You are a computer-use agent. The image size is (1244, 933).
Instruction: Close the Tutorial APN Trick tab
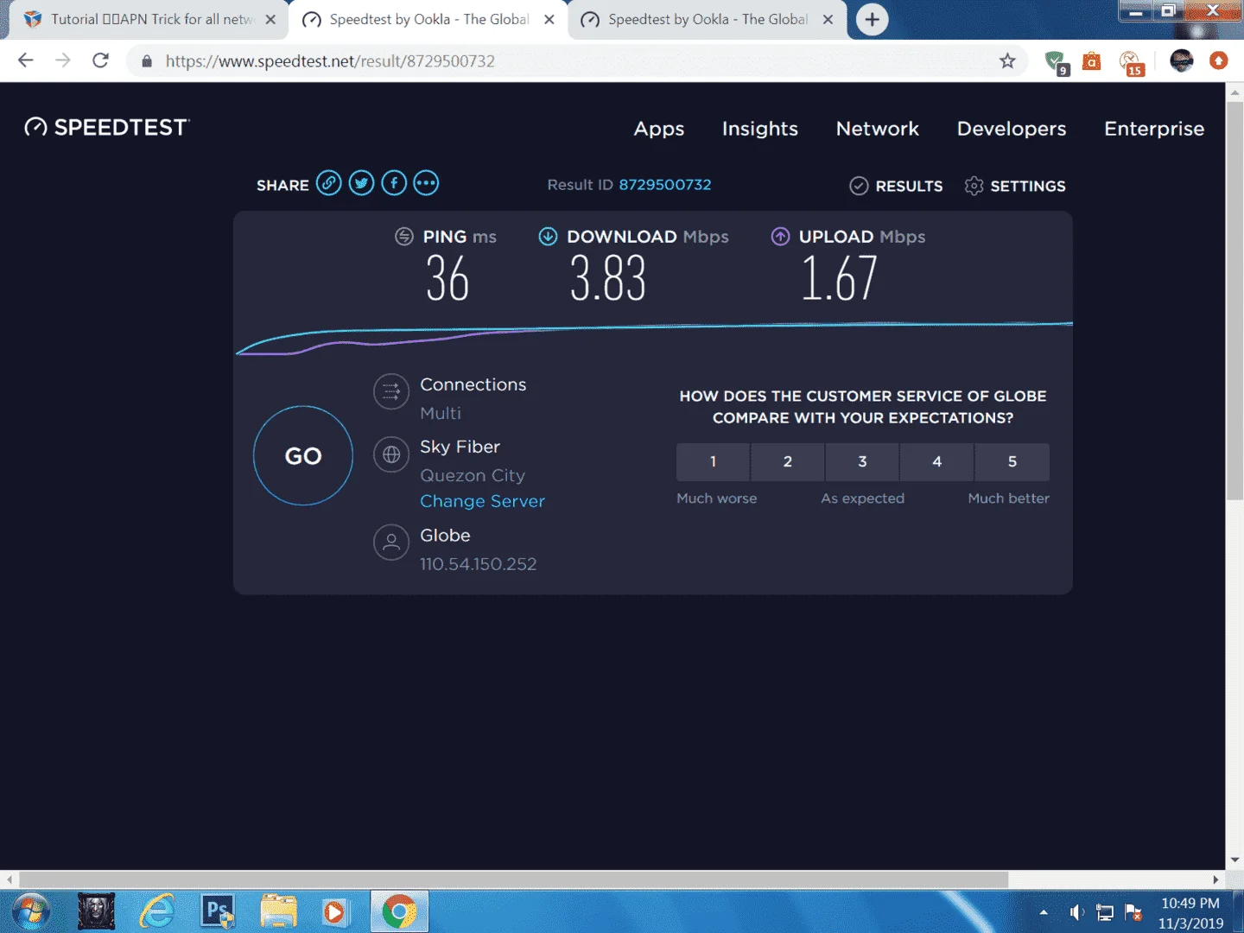[270, 19]
